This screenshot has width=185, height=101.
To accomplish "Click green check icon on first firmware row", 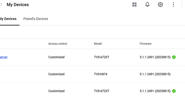I will (174, 57).
